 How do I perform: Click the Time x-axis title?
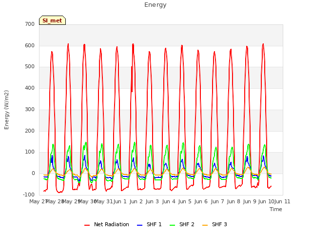(276, 209)
